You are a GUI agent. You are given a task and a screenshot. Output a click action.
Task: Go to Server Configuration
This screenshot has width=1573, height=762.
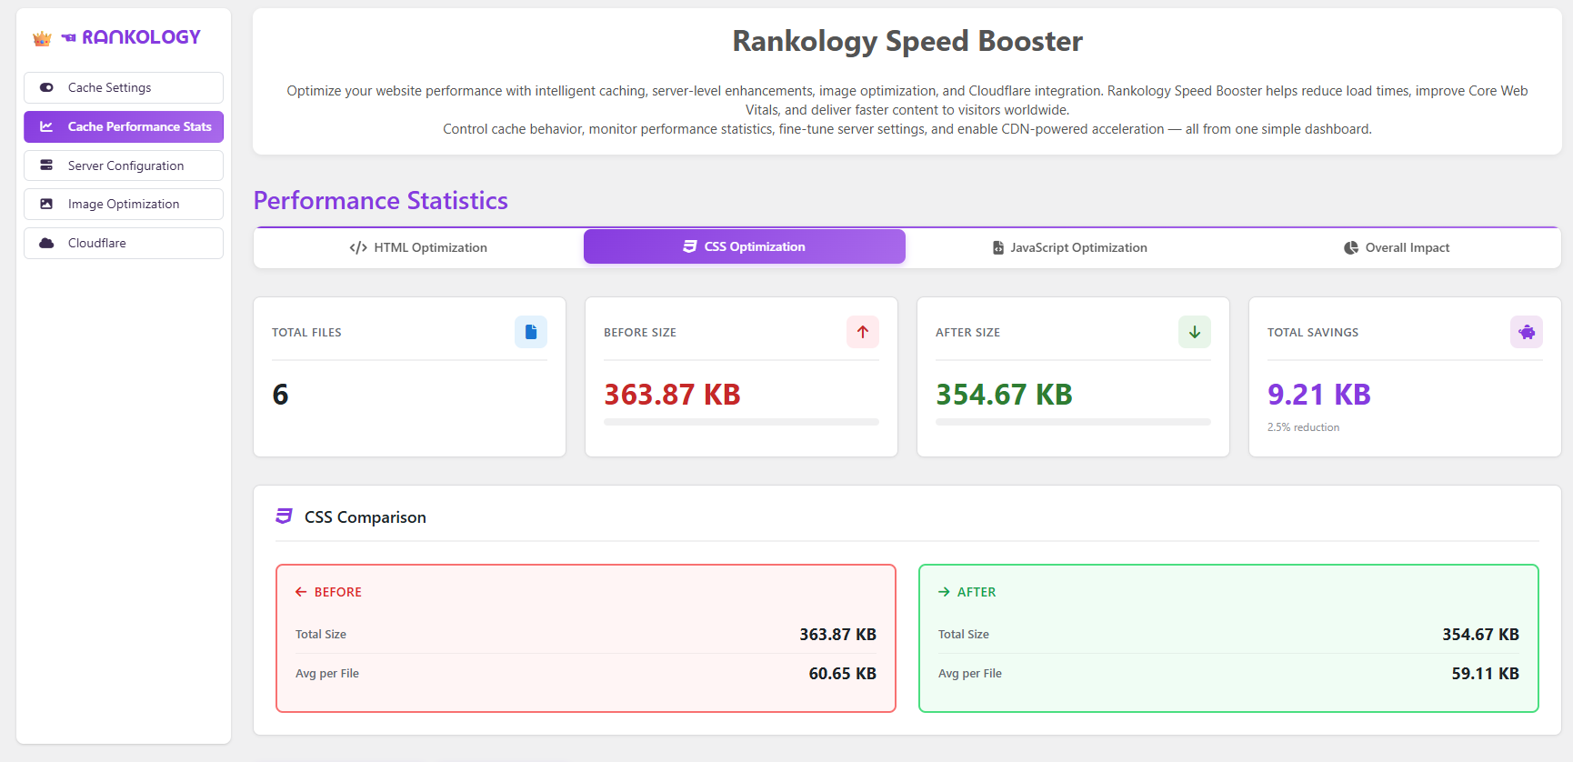tap(124, 165)
